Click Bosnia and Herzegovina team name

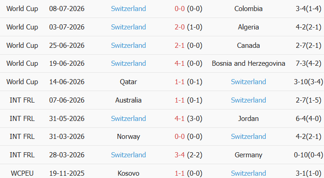coord(248,63)
